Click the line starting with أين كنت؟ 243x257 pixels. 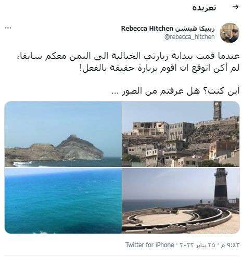click(175, 91)
